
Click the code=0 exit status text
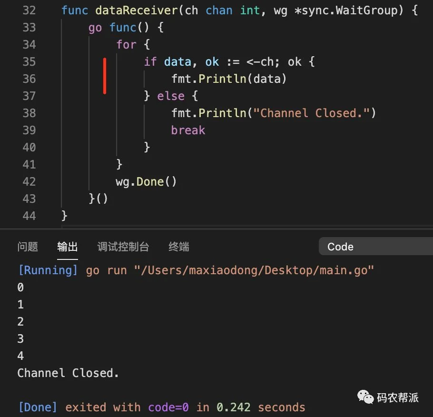[168, 407]
